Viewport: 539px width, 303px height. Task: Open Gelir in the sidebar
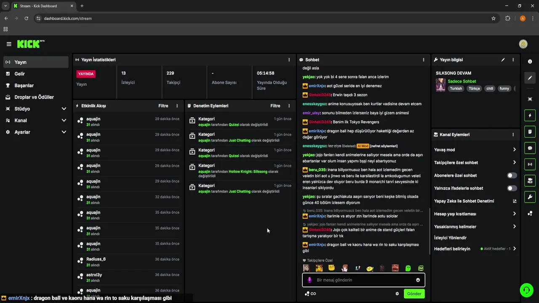35,74
